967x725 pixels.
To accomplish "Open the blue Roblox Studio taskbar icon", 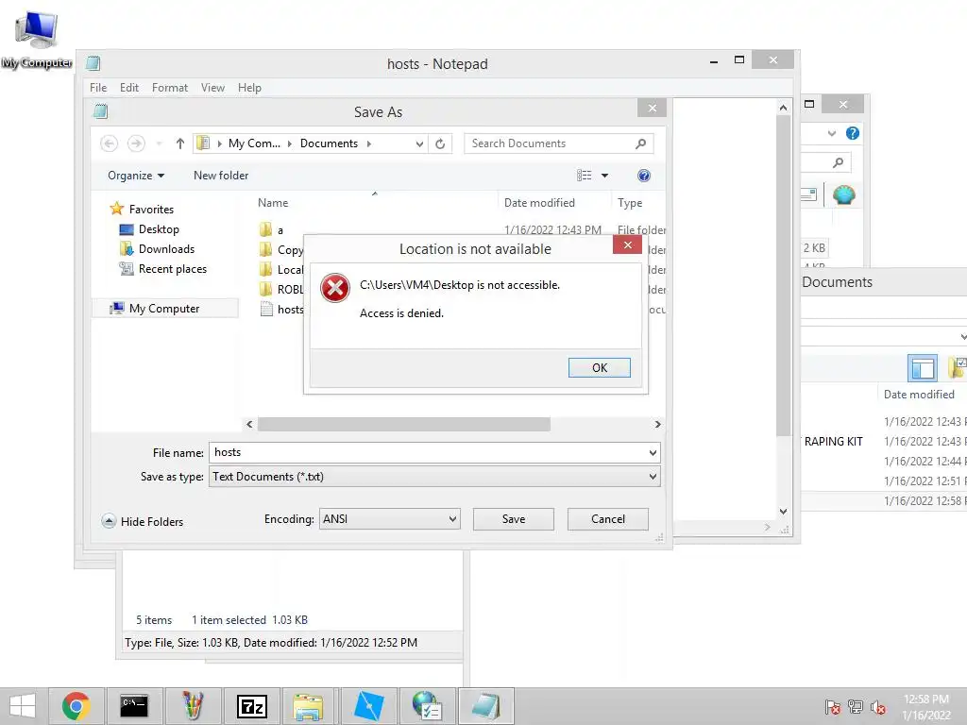I will click(368, 706).
